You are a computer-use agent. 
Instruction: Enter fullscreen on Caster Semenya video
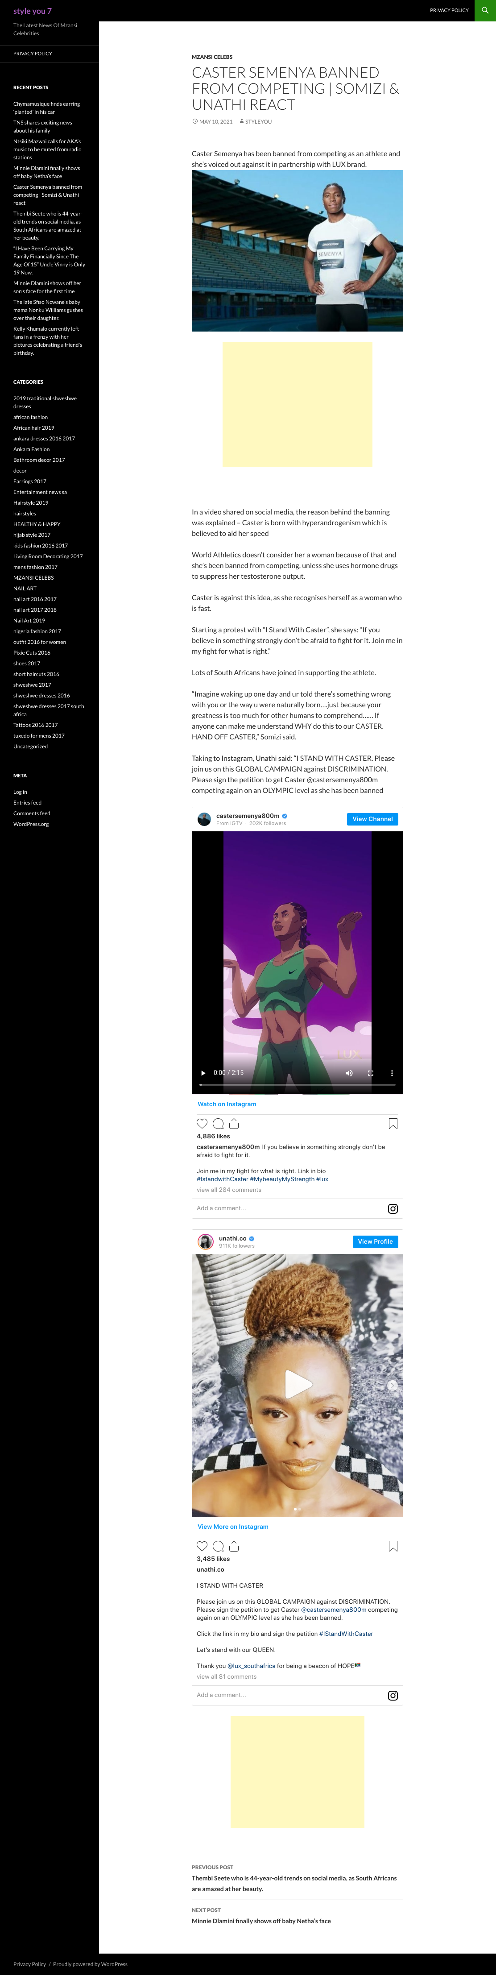click(x=370, y=1073)
